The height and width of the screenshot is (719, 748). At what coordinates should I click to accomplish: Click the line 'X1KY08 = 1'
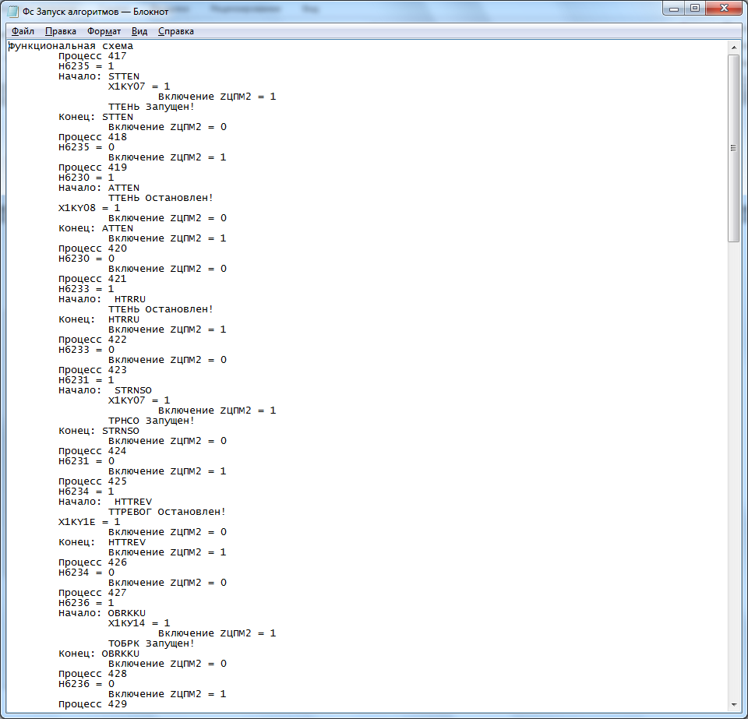89,208
